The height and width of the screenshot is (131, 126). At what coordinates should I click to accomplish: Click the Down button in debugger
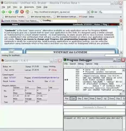click(x=112, y=99)
